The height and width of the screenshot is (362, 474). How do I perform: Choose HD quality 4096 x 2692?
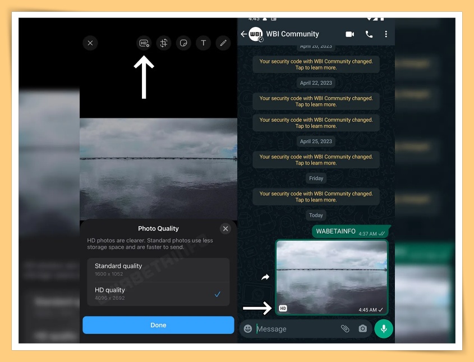point(158,294)
